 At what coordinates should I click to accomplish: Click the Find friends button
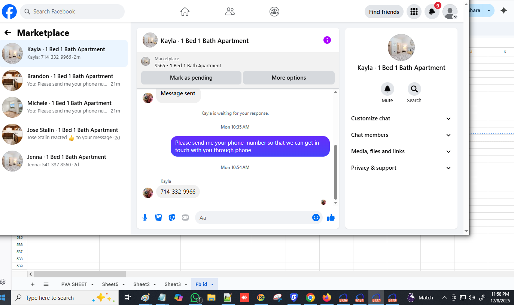384,12
